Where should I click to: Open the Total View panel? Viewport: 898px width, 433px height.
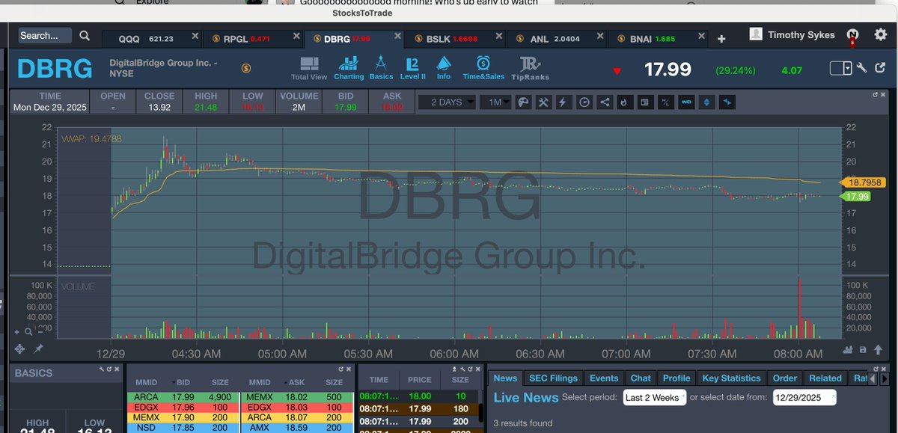coord(308,68)
